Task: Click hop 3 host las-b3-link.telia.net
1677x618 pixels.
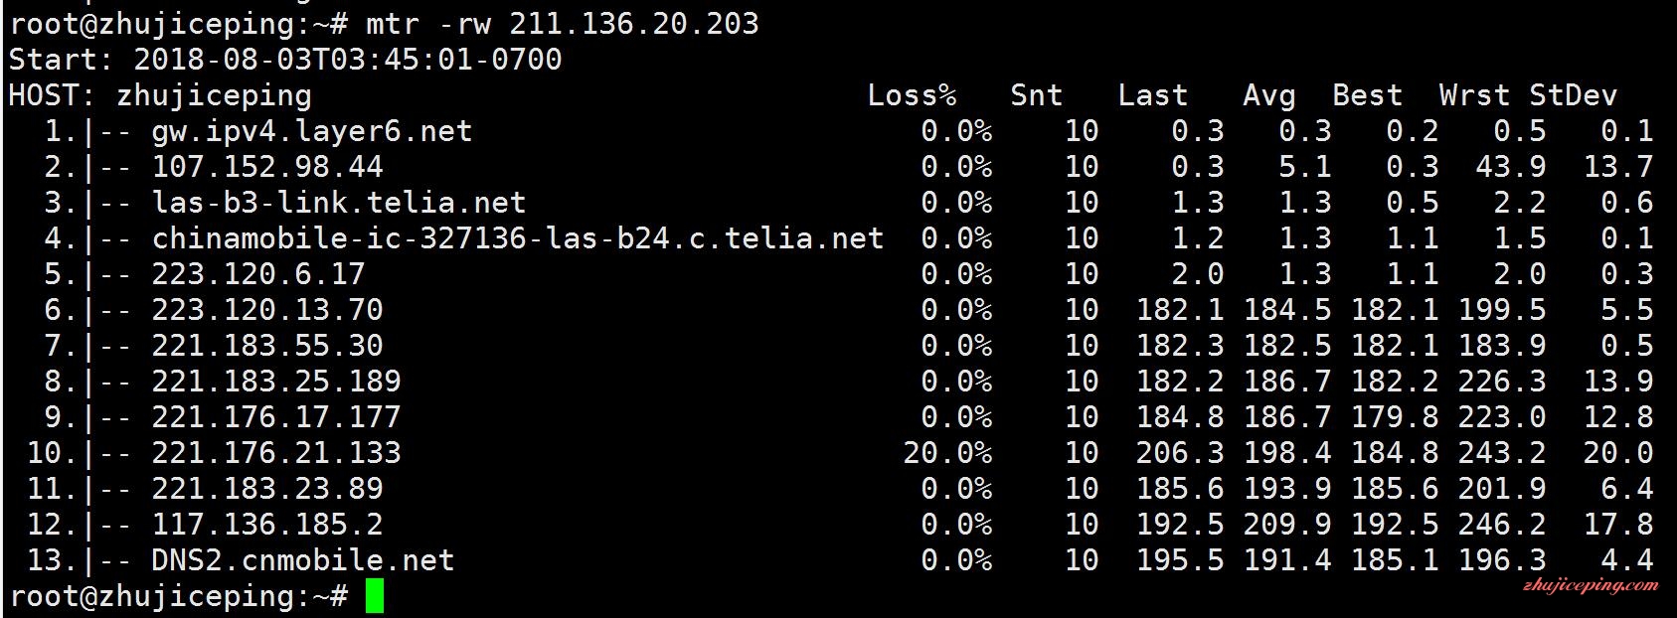Action: (339, 203)
